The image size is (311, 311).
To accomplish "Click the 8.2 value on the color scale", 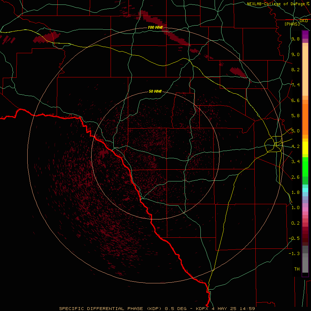I will (x=295, y=69).
